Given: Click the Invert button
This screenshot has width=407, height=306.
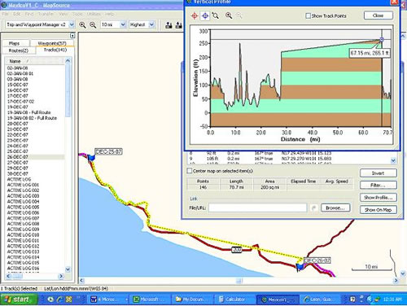Looking at the screenshot, I should (x=379, y=173).
